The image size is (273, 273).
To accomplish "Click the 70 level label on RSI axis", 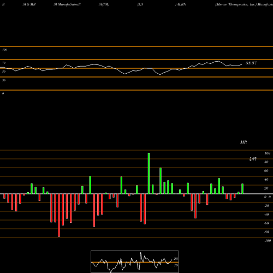I will point(4,63).
